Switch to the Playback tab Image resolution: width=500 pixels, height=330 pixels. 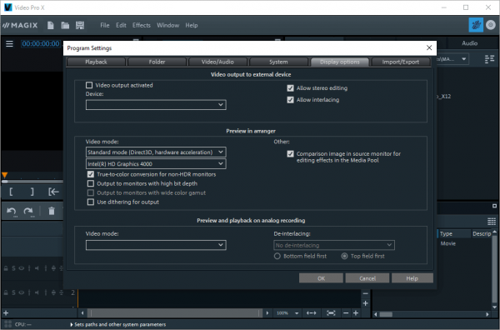[x=96, y=62]
